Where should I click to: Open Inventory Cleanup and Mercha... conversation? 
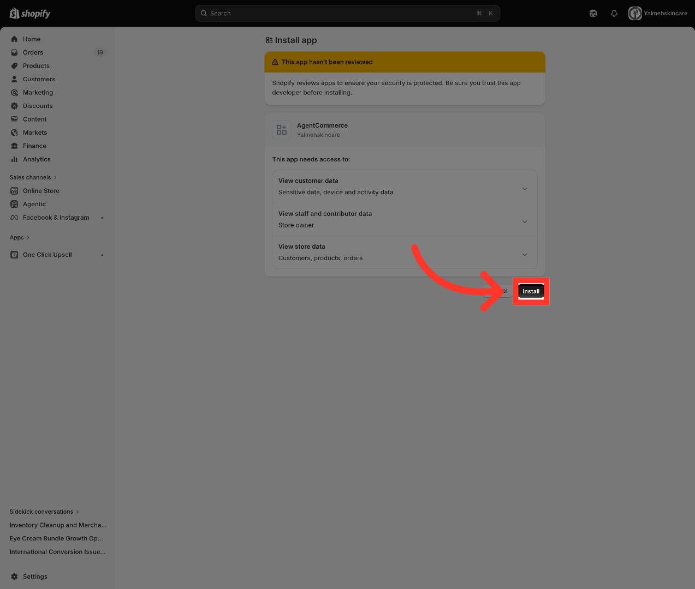coord(58,525)
